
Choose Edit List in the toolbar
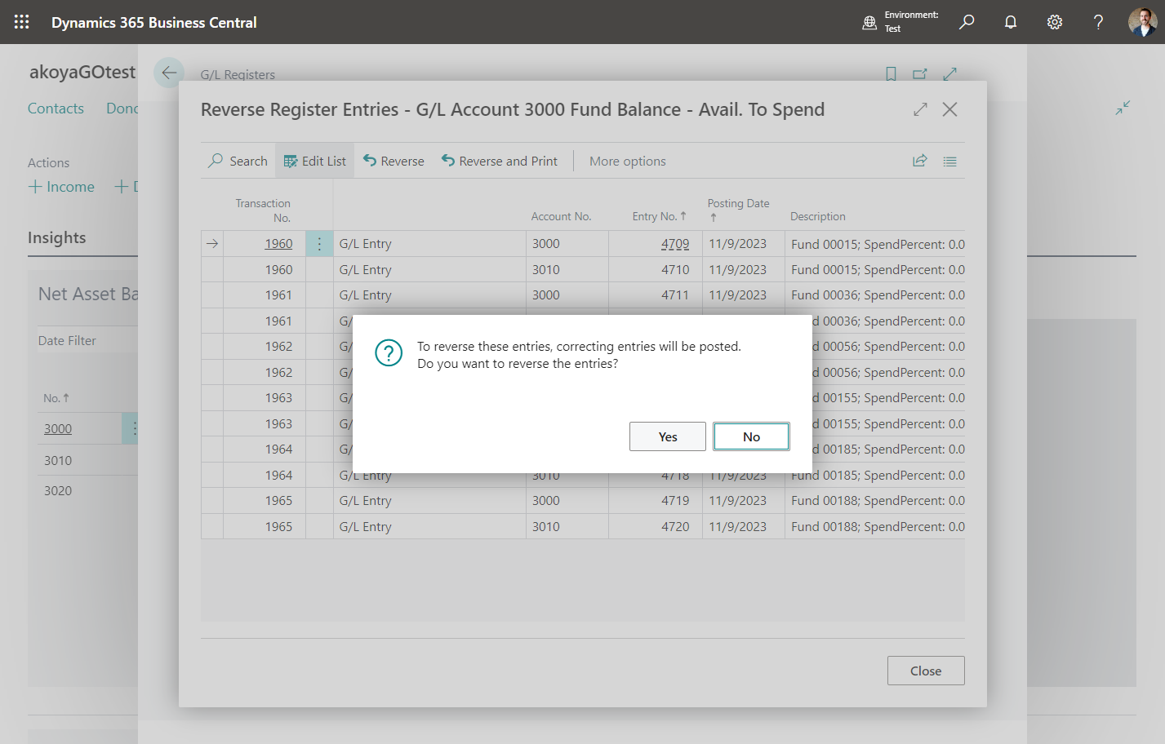[315, 162]
